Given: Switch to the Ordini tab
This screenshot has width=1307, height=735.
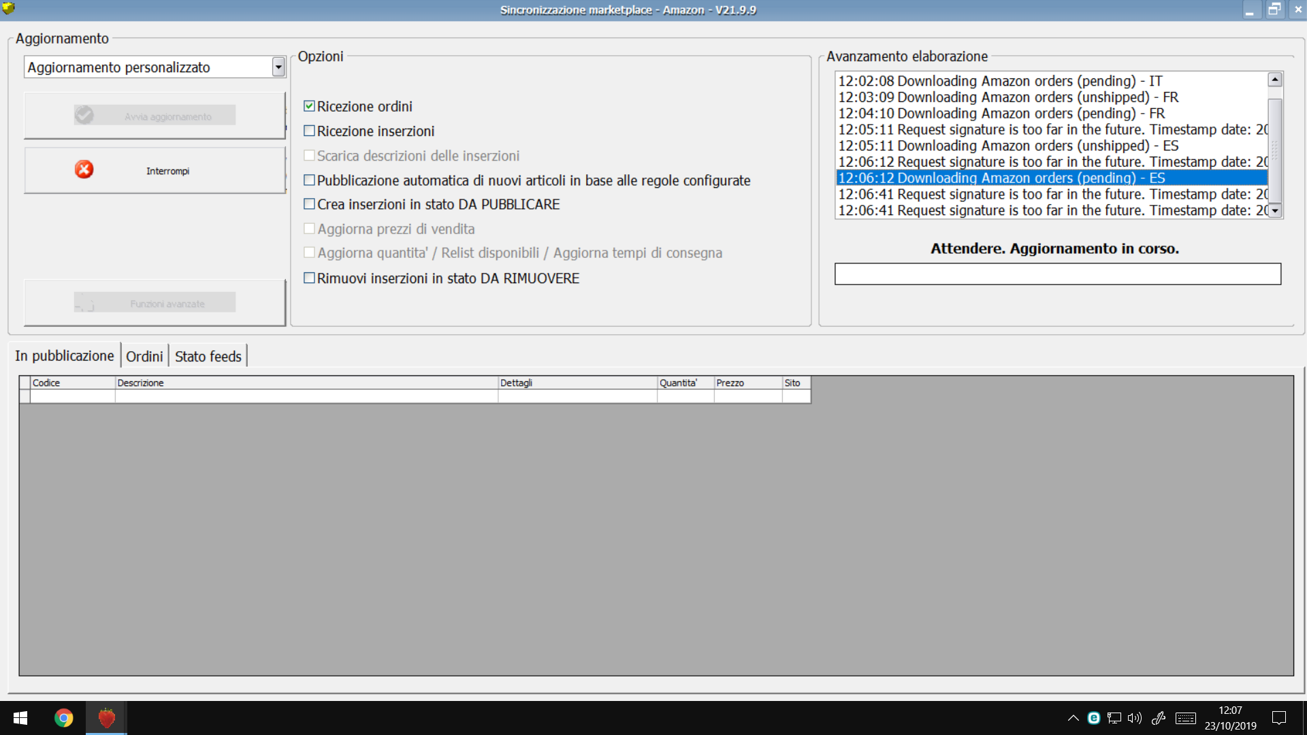Looking at the screenshot, I should pyautogui.click(x=144, y=357).
